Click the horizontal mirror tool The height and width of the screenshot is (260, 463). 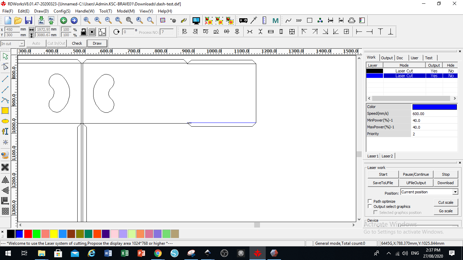(5, 179)
